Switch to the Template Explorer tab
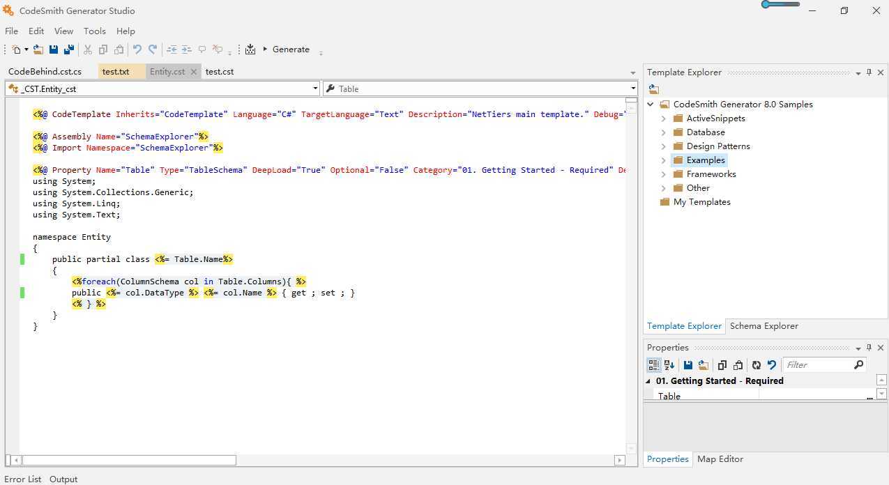889x485 pixels. [684, 326]
